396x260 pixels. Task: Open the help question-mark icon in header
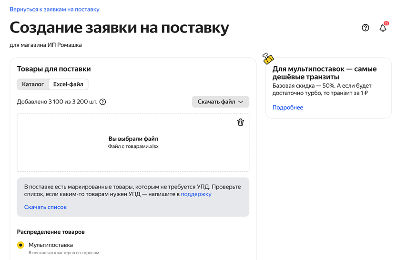tap(366, 28)
